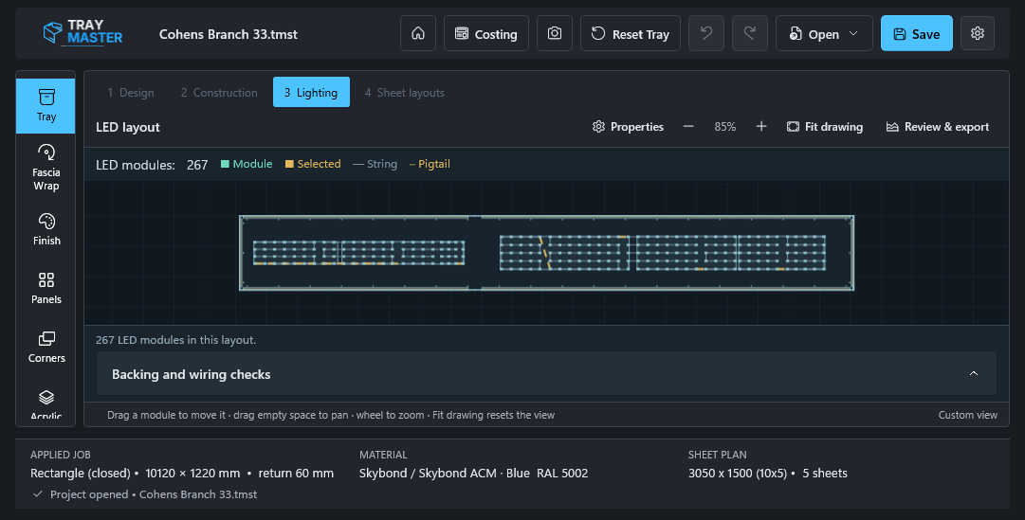Click Reset Tray button

click(x=631, y=33)
